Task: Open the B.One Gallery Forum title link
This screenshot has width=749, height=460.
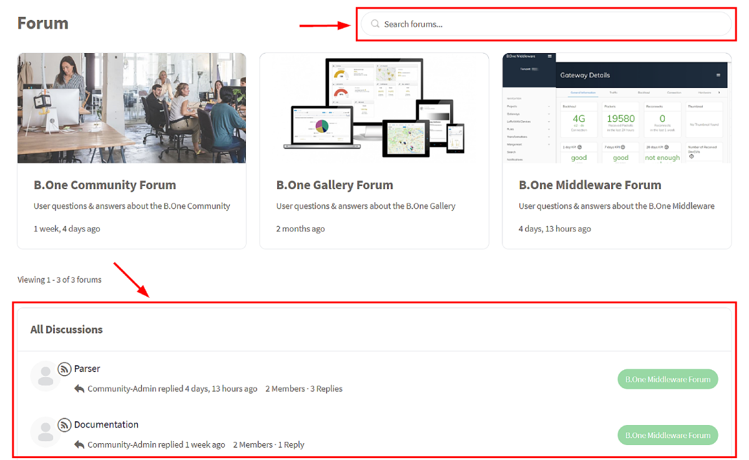Action: pyautogui.click(x=335, y=185)
